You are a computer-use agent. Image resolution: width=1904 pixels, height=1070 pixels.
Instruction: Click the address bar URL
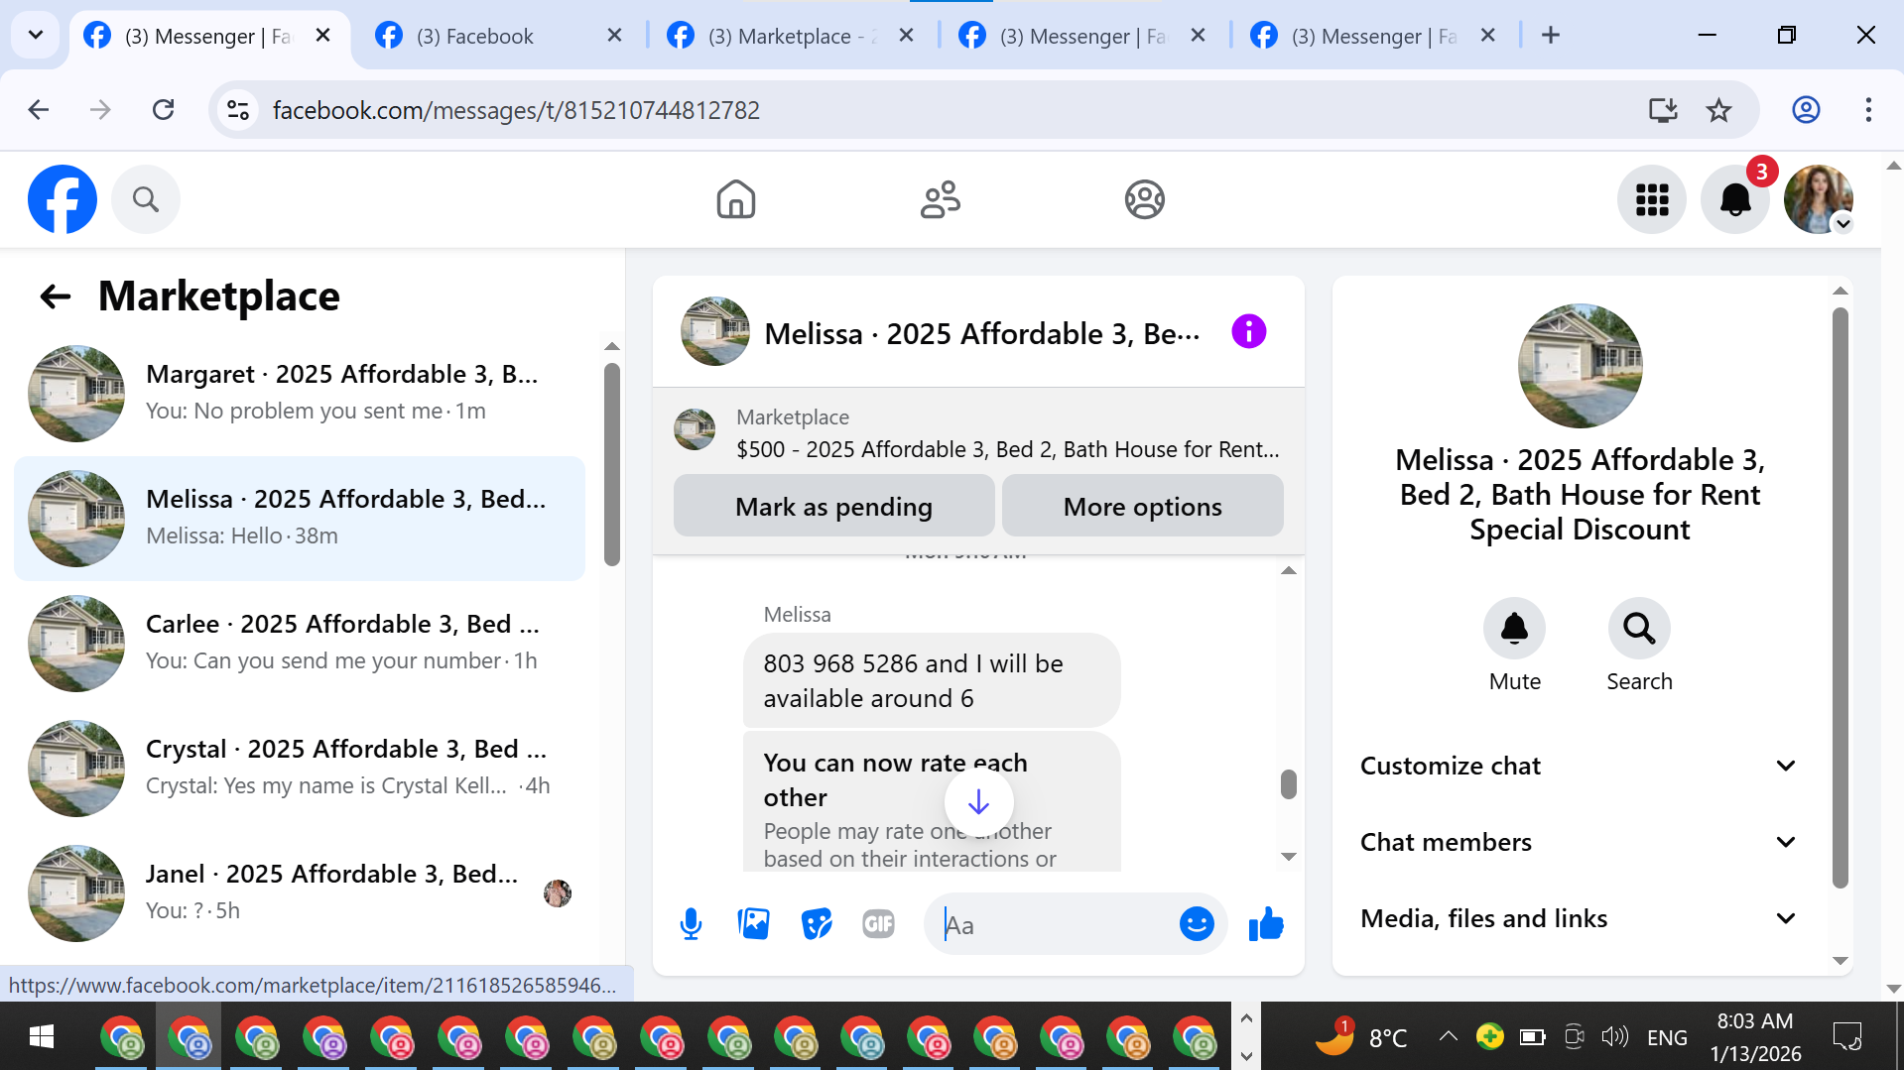tap(516, 109)
